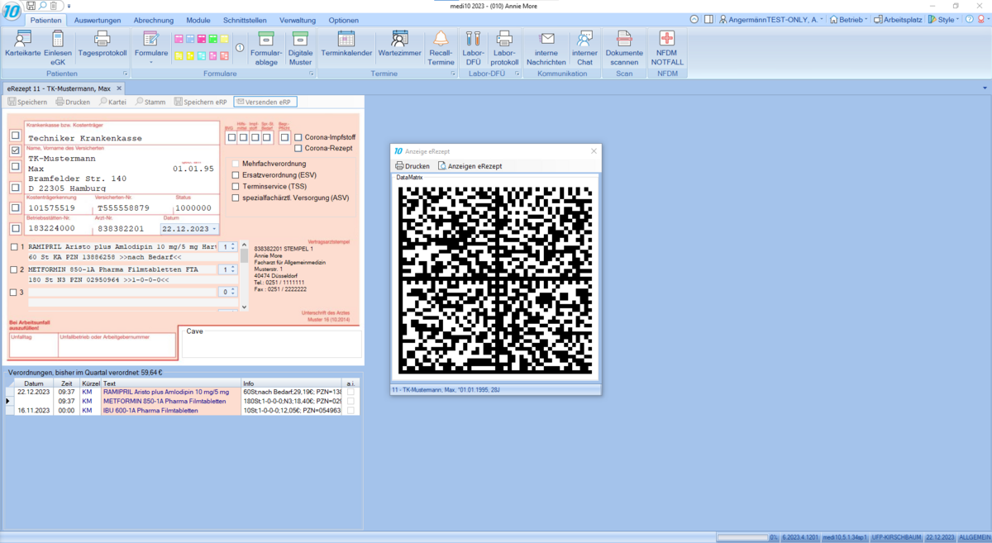Expand the Patienten group launcher

[126, 74]
